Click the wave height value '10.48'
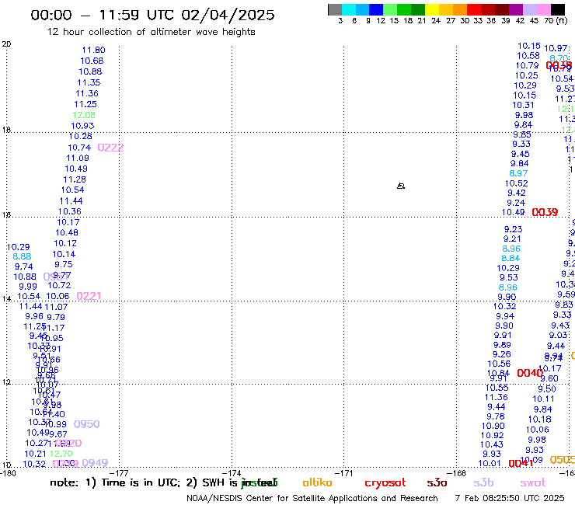The width and height of the screenshot is (575, 505). pos(67,232)
